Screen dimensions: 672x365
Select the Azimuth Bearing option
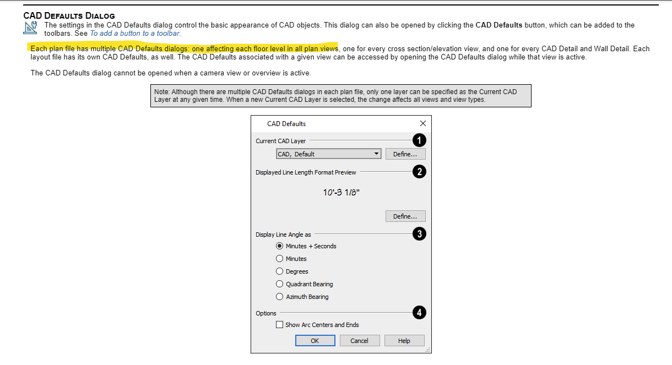point(280,297)
